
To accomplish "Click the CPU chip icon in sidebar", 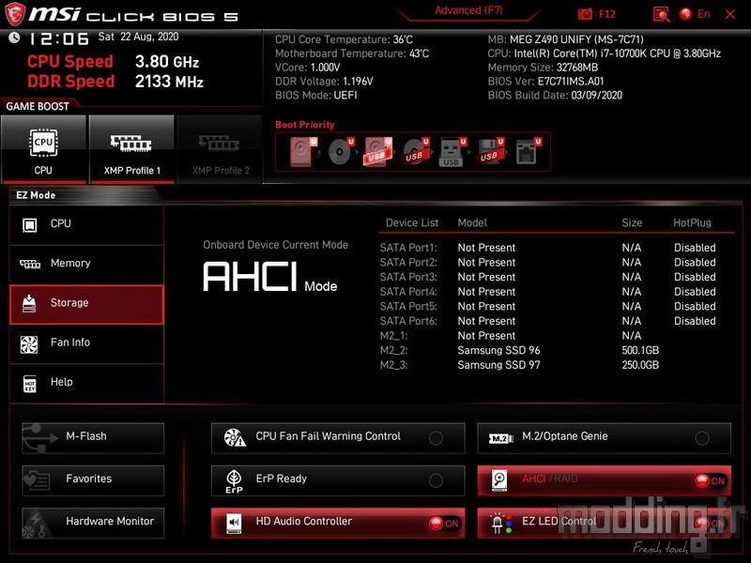I will tap(30, 224).
